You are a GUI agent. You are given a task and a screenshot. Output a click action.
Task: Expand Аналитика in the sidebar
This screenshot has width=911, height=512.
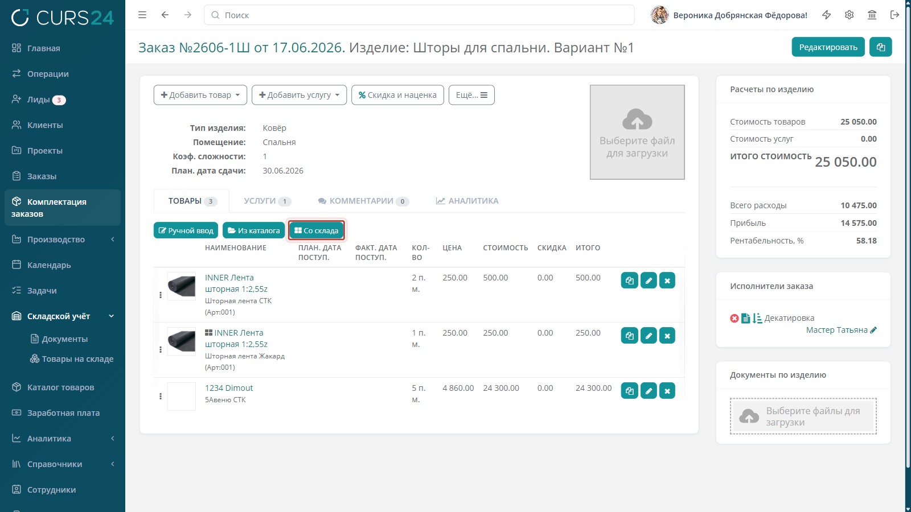pyautogui.click(x=63, y=439)
